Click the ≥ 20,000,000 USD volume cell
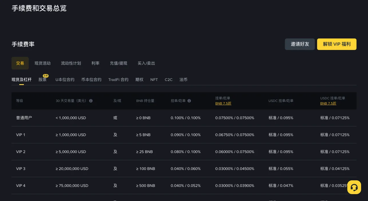 click(x=72, y=169)
